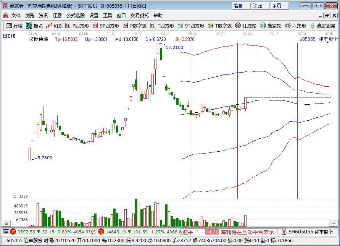Open the 行情 market quotes view
This screenshot has width=340, height=246.
point(14,26)
